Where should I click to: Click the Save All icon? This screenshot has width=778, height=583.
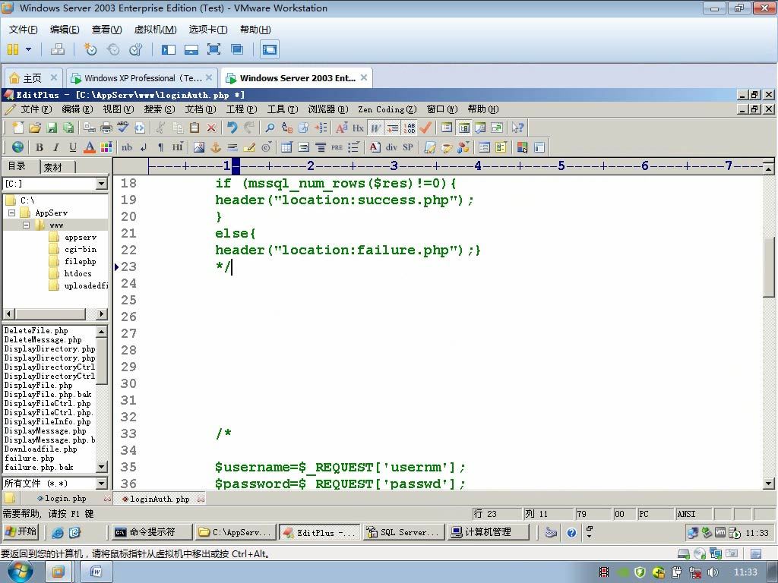(68, 128)
